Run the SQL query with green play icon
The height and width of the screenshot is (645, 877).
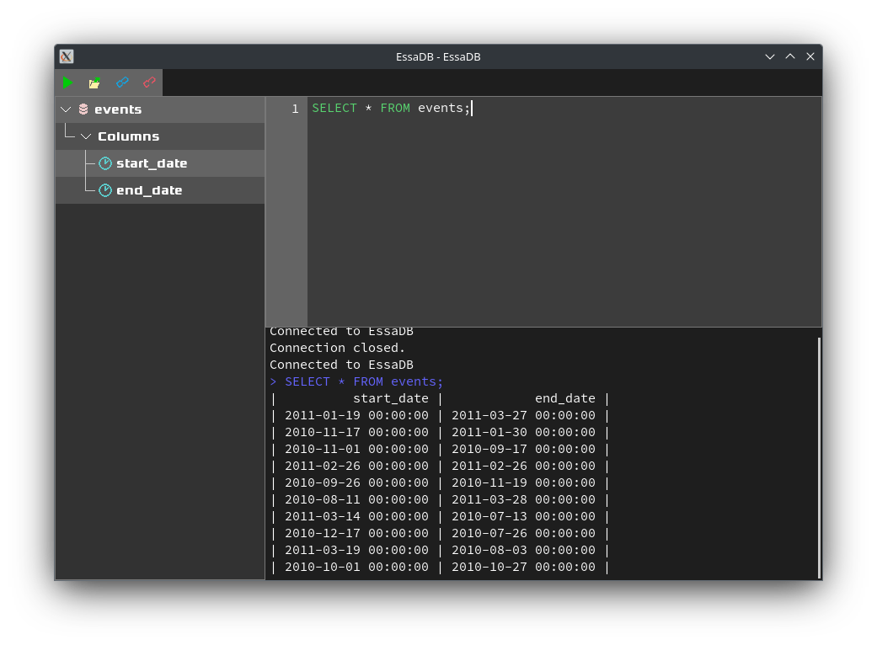[67, 83]
